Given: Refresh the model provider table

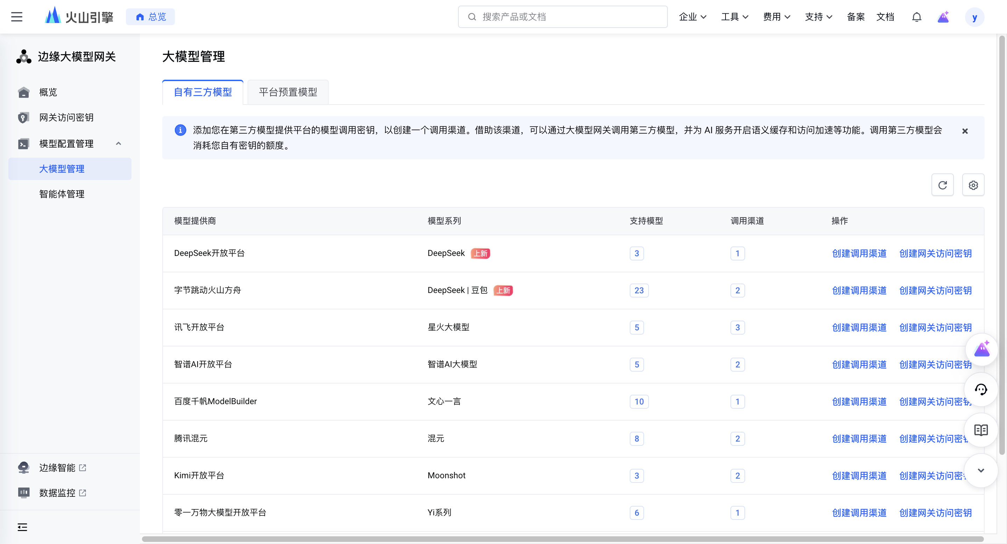Looking at the screenshot, I should tap(942, 185).
